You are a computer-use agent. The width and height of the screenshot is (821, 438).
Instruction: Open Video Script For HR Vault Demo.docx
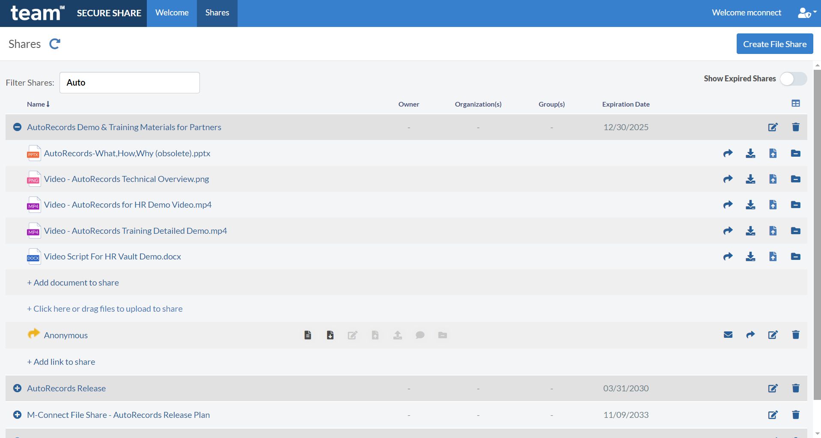[112, 256]
